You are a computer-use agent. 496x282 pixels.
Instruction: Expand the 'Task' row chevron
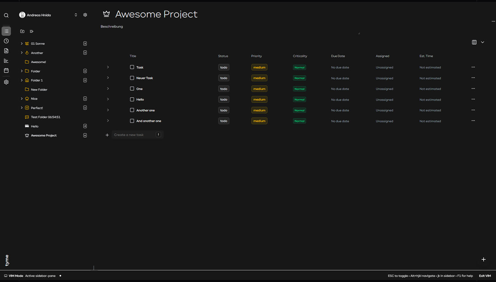[x=108, y=67]
